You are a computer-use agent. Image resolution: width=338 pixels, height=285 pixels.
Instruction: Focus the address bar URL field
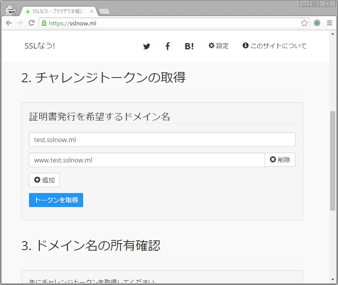tap(174, 23)
